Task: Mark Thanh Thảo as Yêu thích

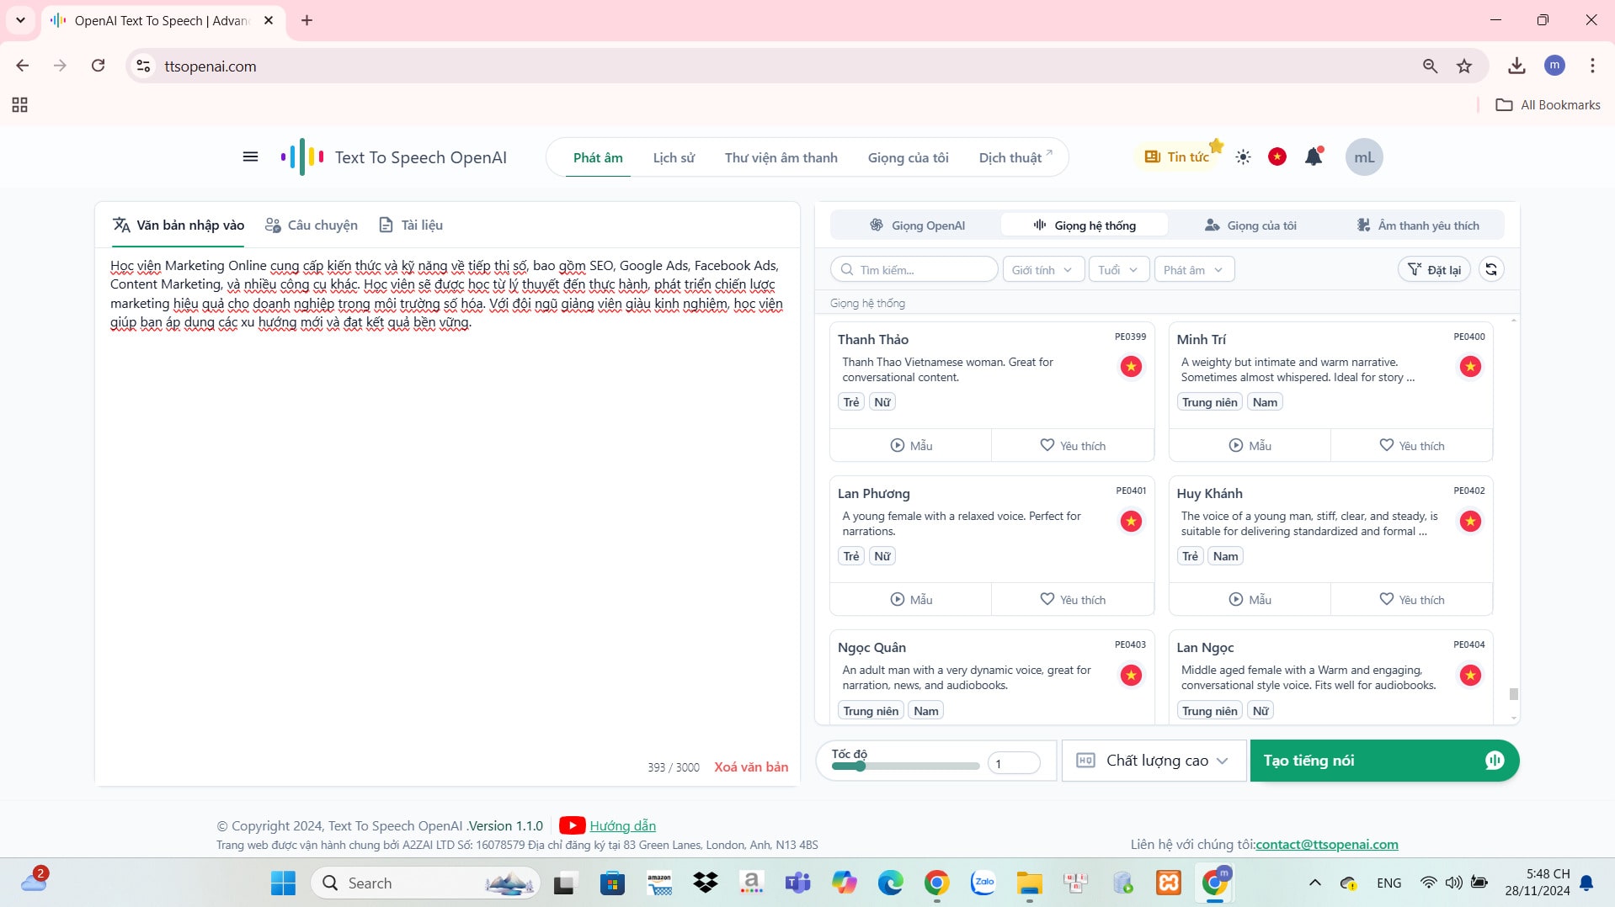Action: 1073,445
